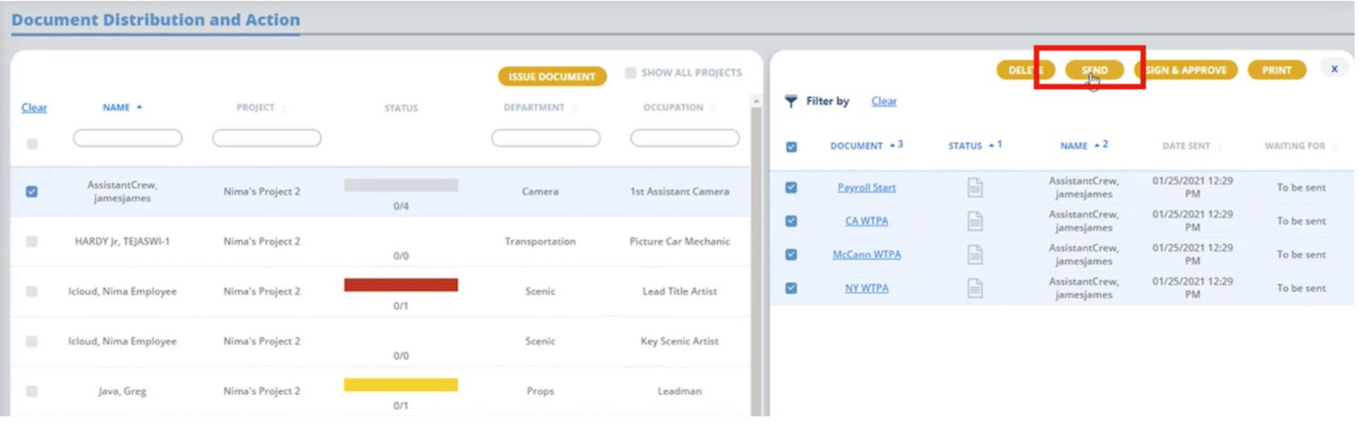Image resolution: width=1359 pixels, height=426 pixels.
Task: Click the Department filter input field
Action: tap(546, 139)
